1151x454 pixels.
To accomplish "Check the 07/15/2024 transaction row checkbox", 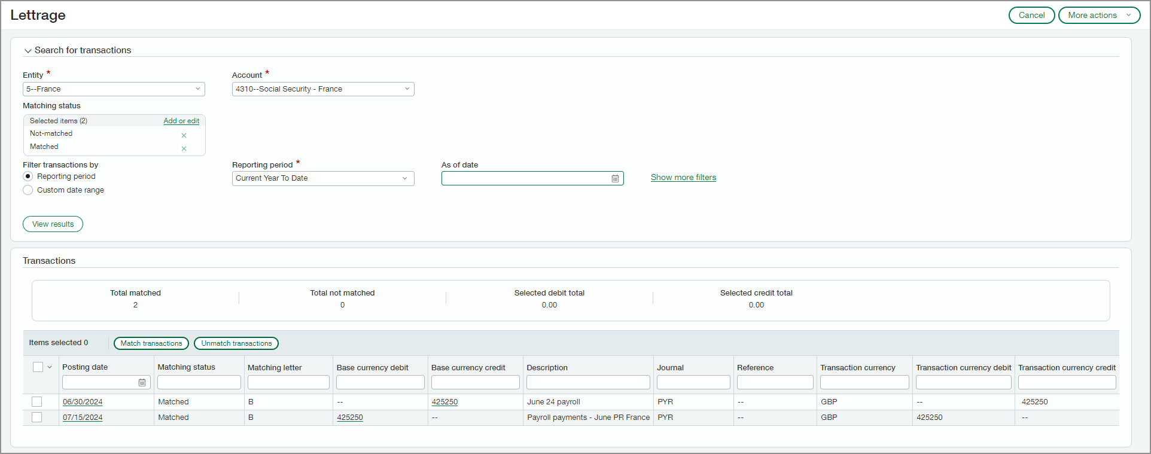I will pyautogui.click(x=37, y=418).
